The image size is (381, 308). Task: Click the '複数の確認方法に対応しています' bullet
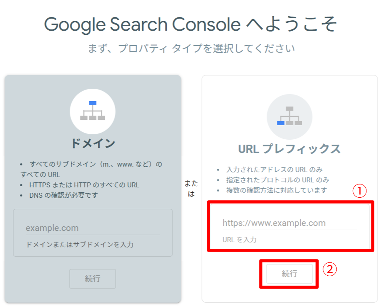pyautogui.click(x=277, y=190)
